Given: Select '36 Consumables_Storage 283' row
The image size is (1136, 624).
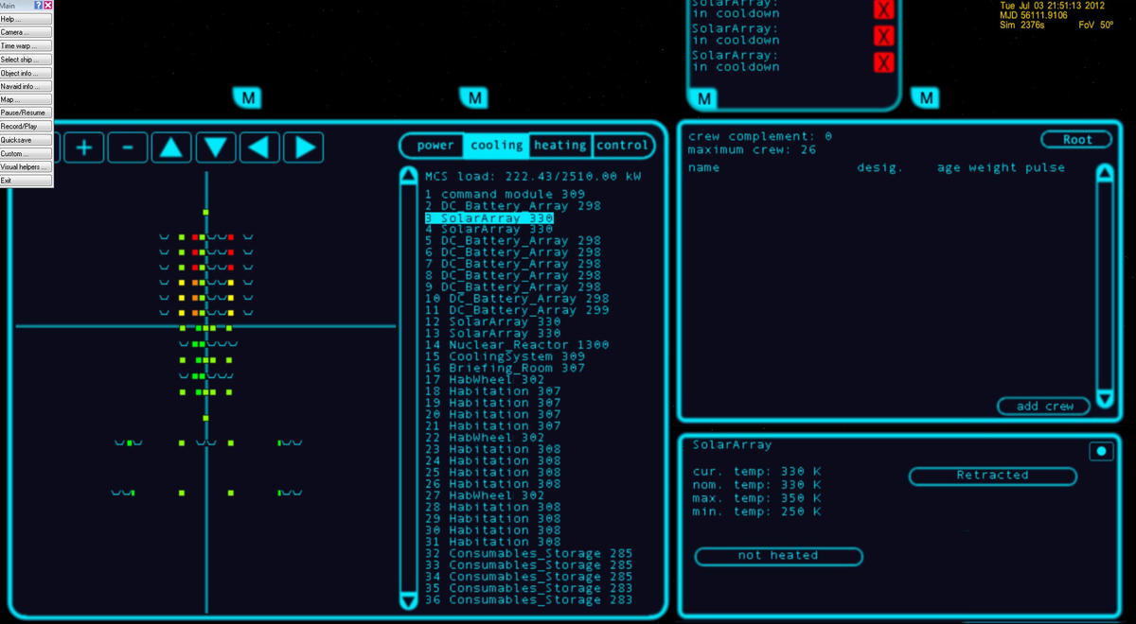Looking at the screenshot, I should (x=529, y=600).
